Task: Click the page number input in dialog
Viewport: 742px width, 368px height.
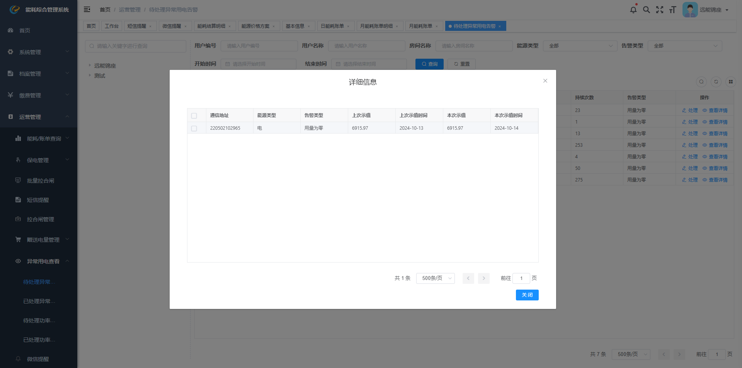Action: tap(521, 278)
